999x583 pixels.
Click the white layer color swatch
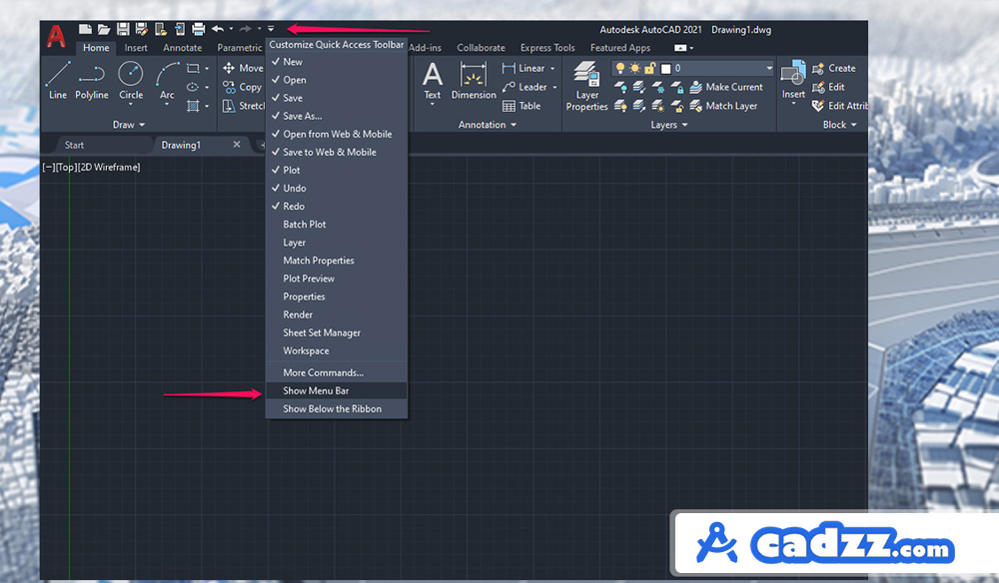[x=665, y=68]
